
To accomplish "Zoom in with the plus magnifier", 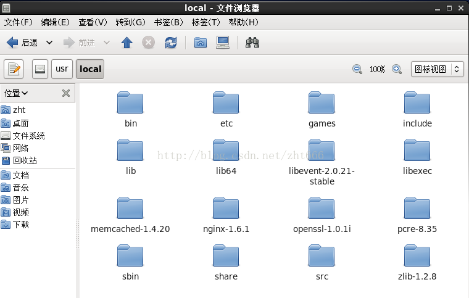I will pos(397,69).
